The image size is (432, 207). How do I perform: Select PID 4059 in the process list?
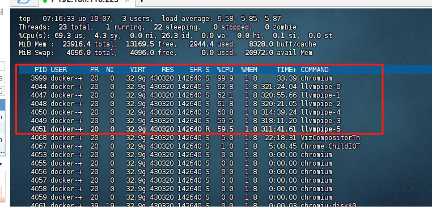pos(39,197)
